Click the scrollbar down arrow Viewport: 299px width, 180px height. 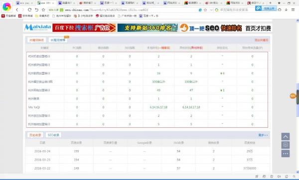298,172
